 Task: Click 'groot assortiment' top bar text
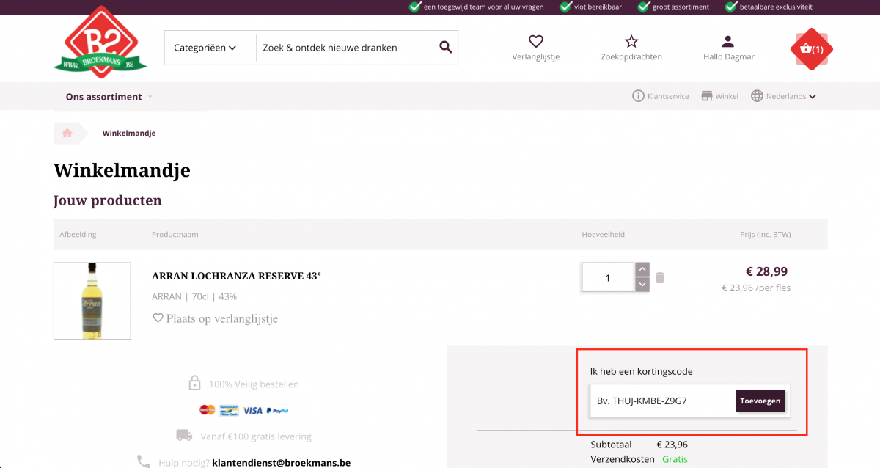click(x=681, y=7)
